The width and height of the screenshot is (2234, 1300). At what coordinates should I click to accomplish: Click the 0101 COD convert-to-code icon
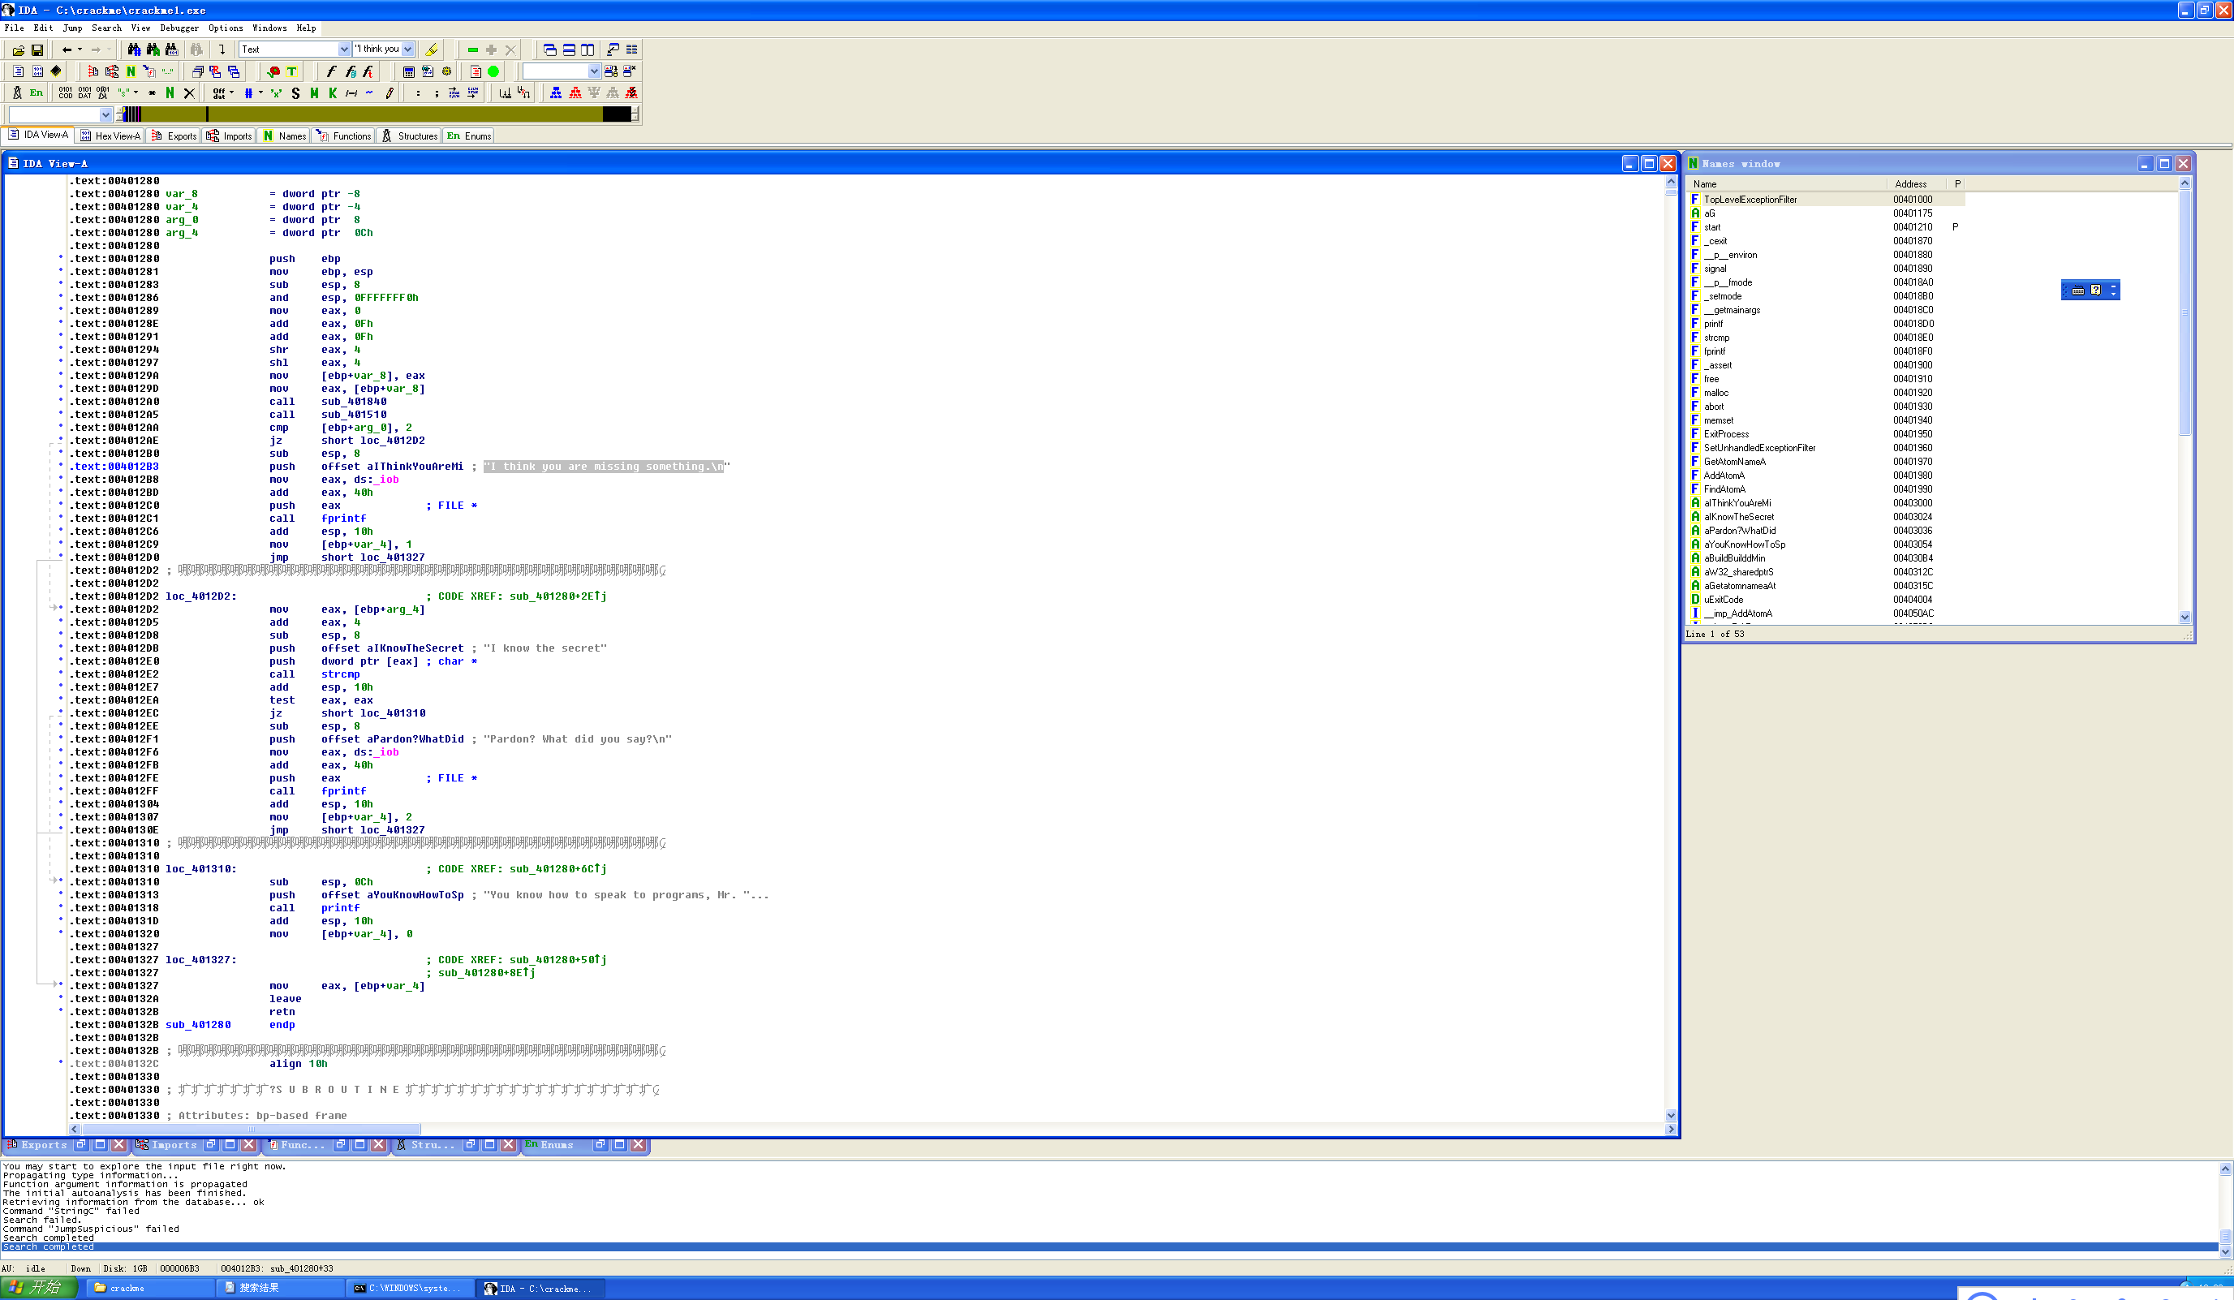click(x=65, y=93)
